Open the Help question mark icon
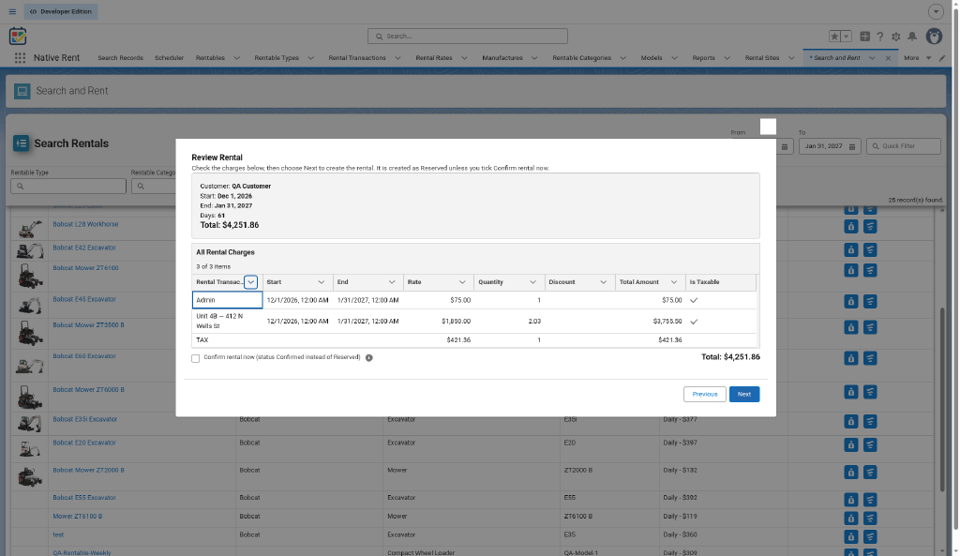The image size is (960, 556). [879, 37]
